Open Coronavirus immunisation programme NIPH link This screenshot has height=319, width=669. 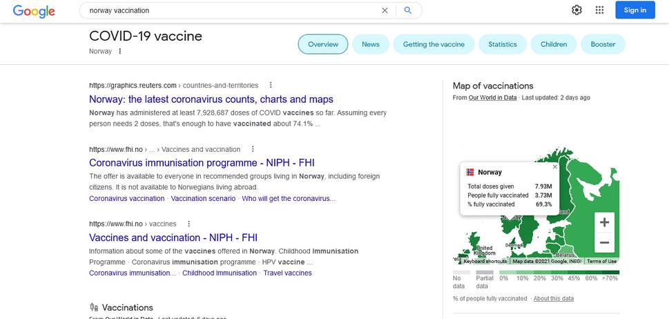pyautogui.click(x=202, y=163)
